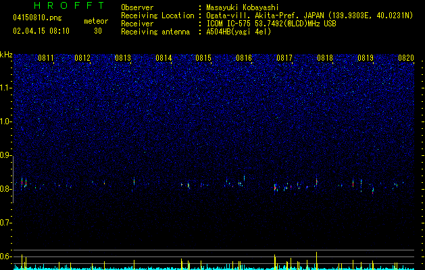
Task: Click the 'Receiver' field label
Action: (137, 24)
